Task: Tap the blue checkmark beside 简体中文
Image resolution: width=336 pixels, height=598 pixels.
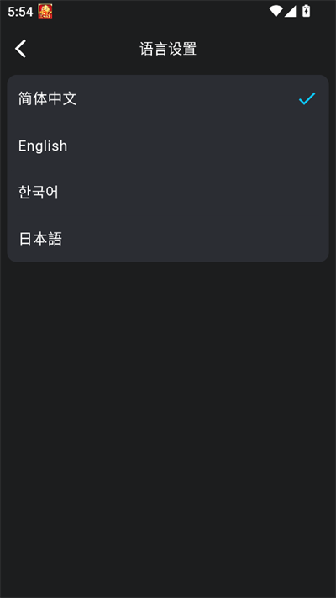Action: tap(307, 98)
